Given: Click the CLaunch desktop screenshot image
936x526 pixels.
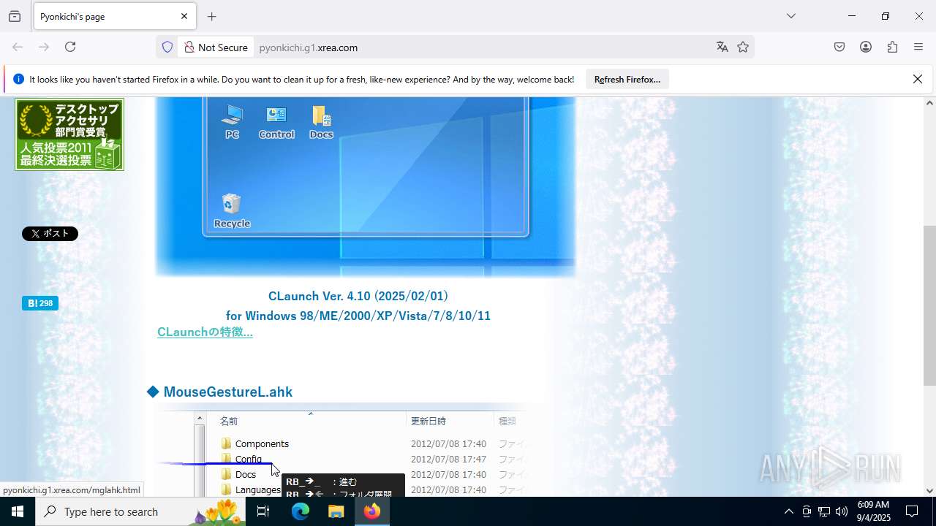Looking at the screenshot, I should pos(365,187).
